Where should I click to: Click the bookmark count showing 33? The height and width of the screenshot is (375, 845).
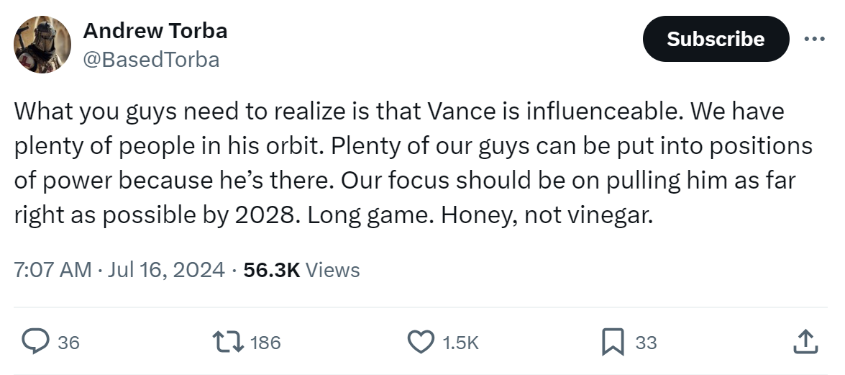[646, 343]
